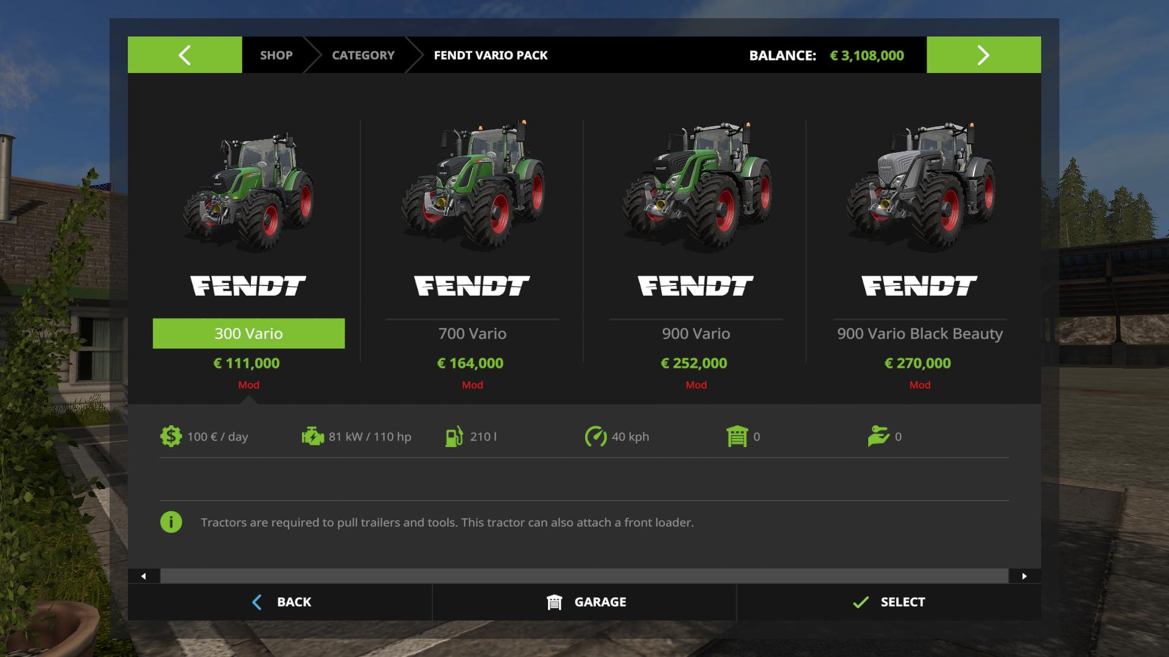Open the SHOP breadcrumb
This screenshot has height=657, width=1169.
tap(276, 55)
